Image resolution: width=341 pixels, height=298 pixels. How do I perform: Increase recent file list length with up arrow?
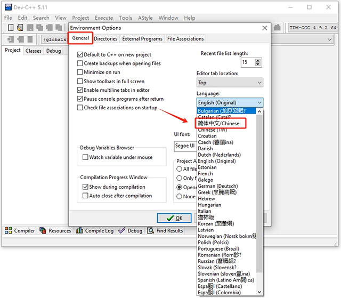[258, 60]
